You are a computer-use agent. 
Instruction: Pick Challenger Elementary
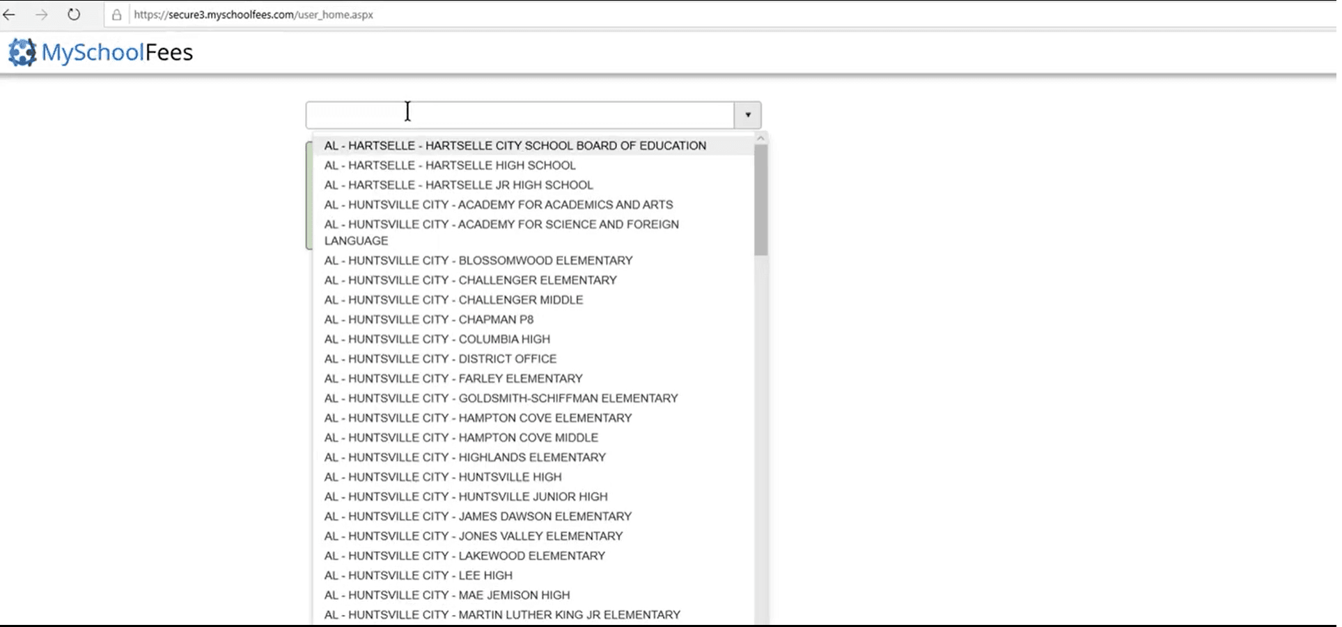(533, 280)
